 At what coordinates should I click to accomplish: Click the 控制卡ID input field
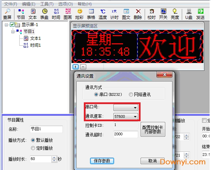(x=126, y=125)
